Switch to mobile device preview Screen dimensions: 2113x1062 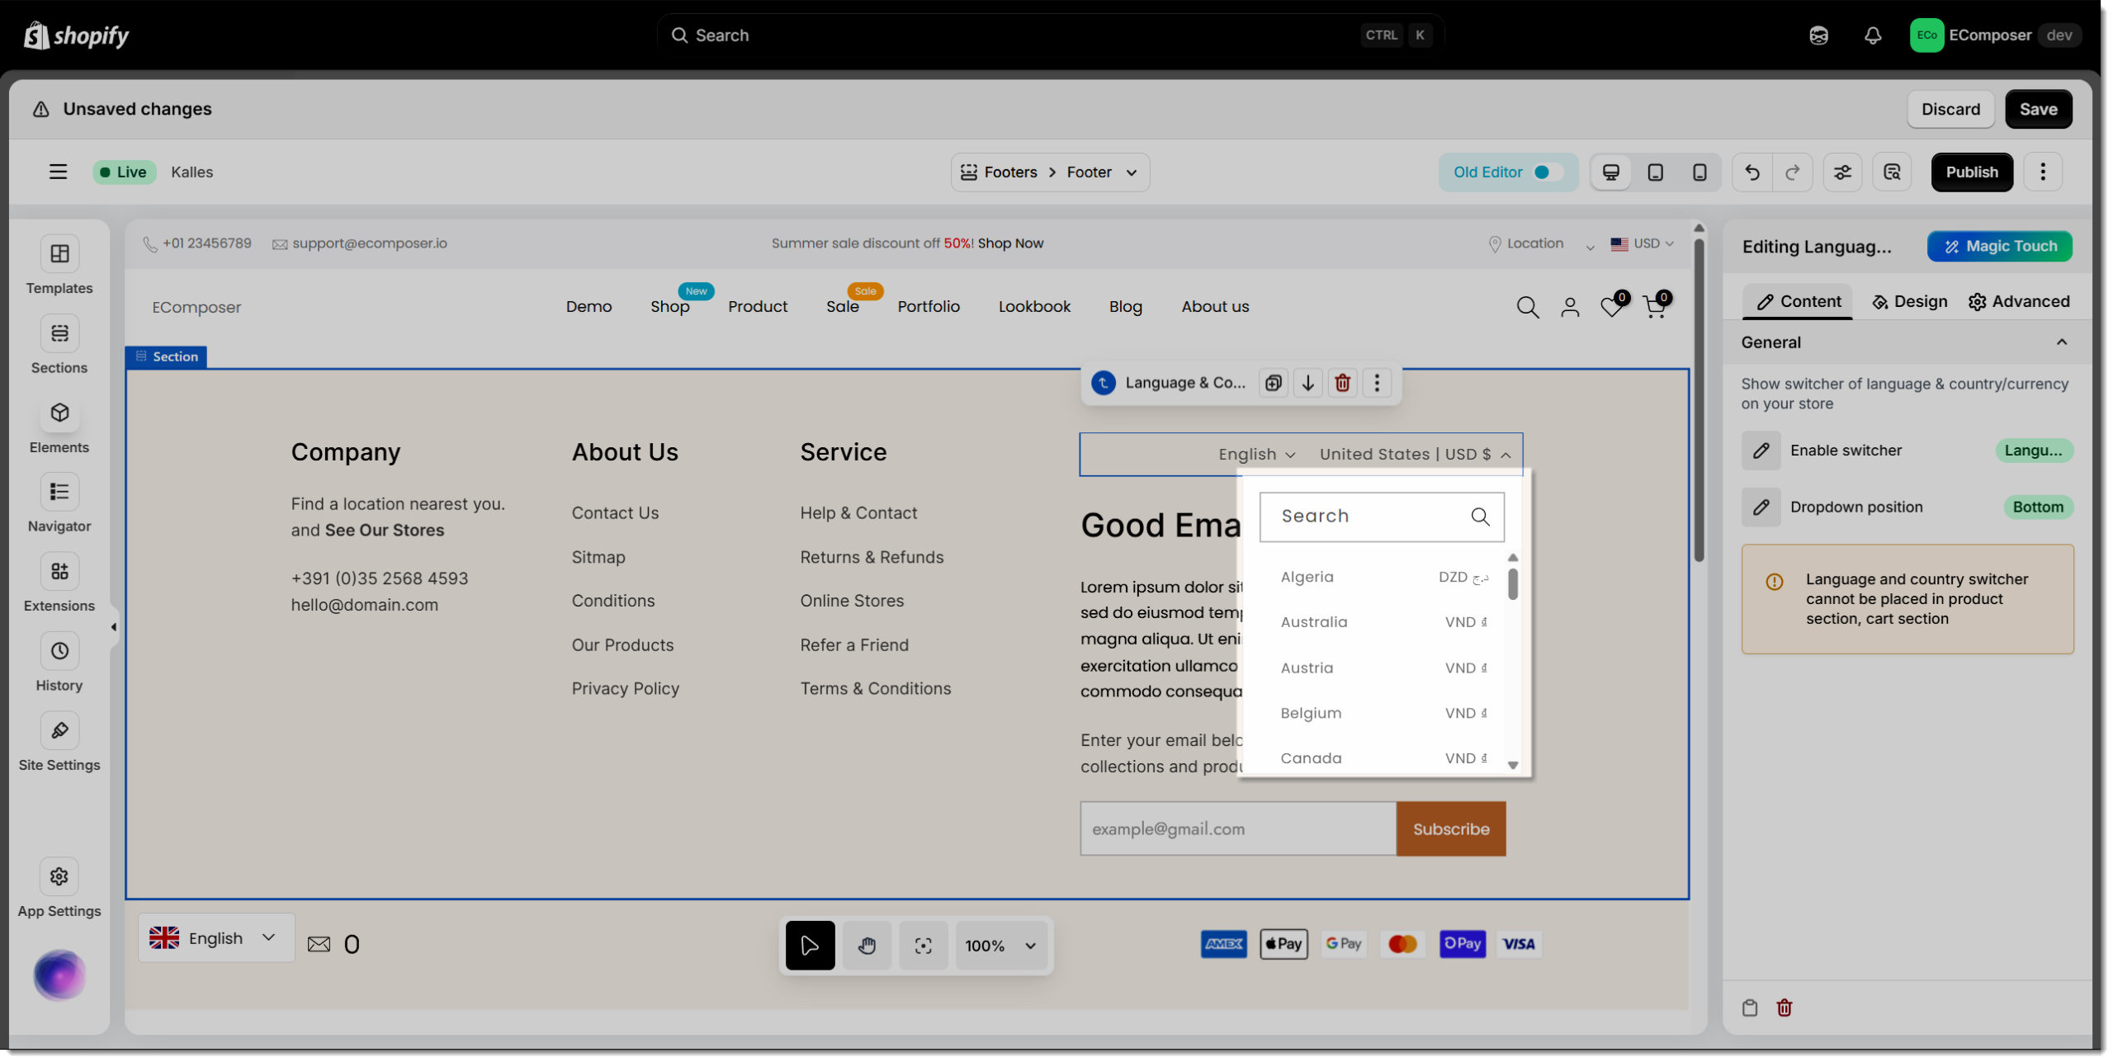tap(1699, 172)
